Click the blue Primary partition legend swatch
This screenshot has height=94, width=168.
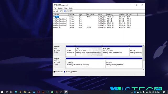[x=65, y=72]
